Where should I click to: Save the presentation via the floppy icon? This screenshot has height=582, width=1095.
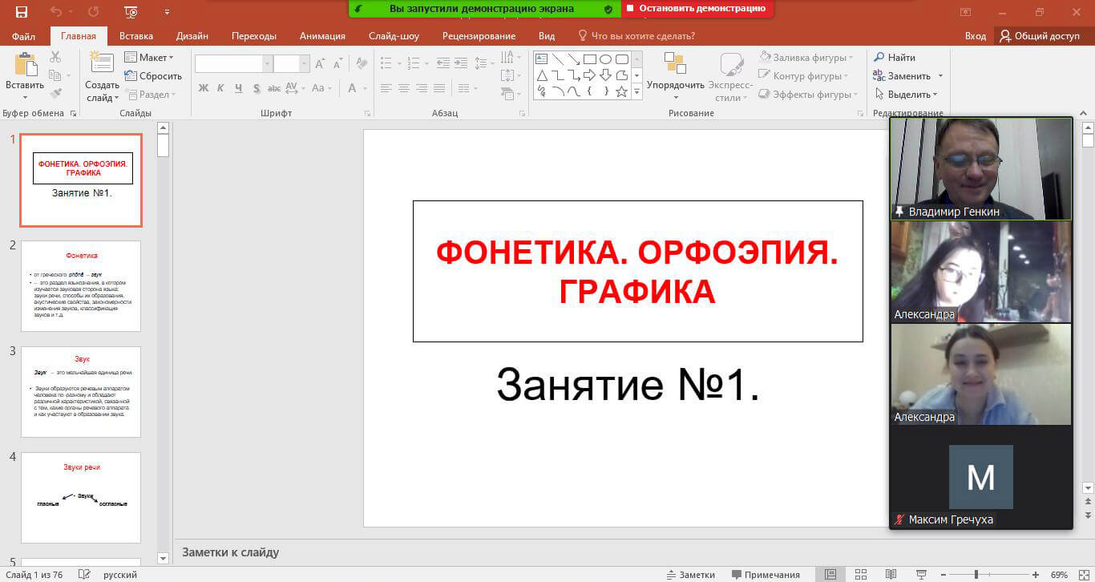[22, 12]
